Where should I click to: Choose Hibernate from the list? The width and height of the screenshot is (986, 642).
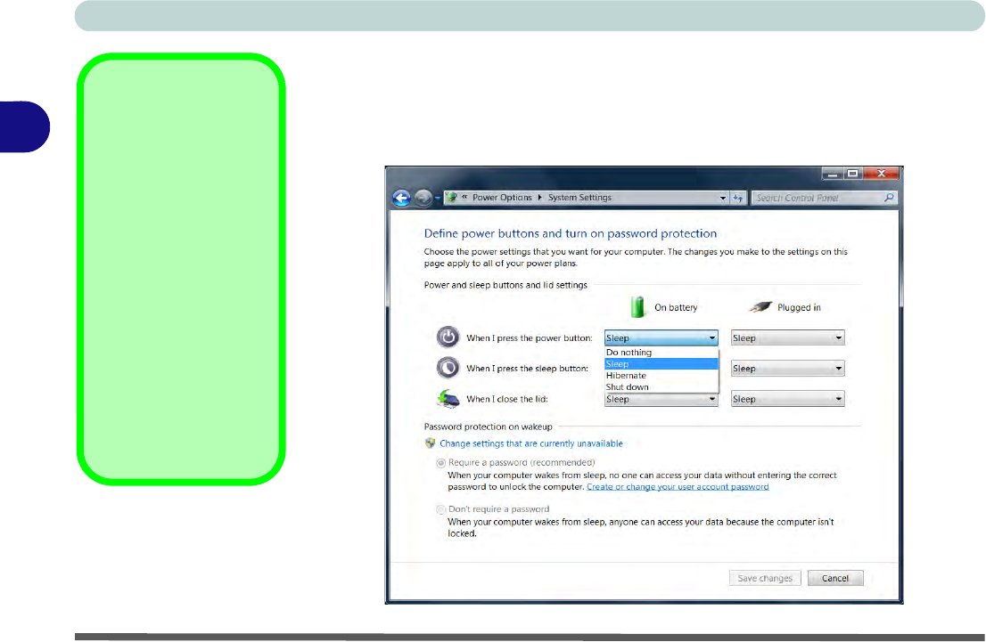[661, 375]
